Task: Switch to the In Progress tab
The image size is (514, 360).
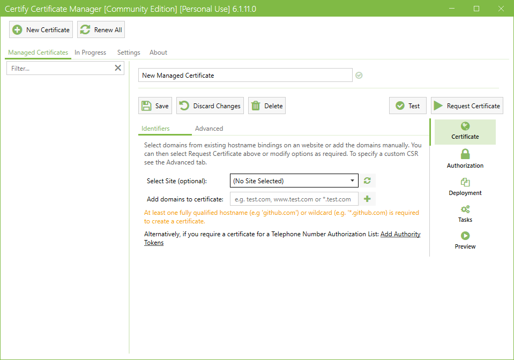Action: pyautogui.click(x=90, y=52)
